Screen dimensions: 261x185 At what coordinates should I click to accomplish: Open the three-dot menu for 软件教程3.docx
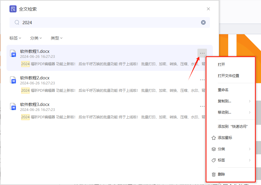(x=202, y=107)
